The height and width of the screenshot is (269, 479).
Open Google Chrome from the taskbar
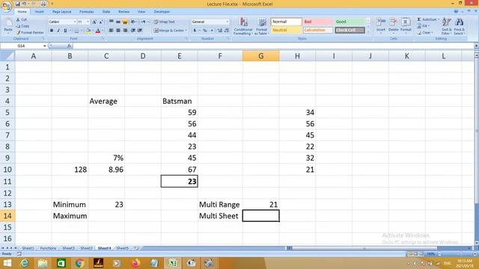click(x=79, y=263)
